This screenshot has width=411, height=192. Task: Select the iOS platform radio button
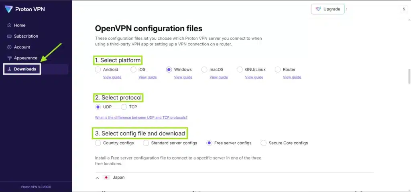133,70
